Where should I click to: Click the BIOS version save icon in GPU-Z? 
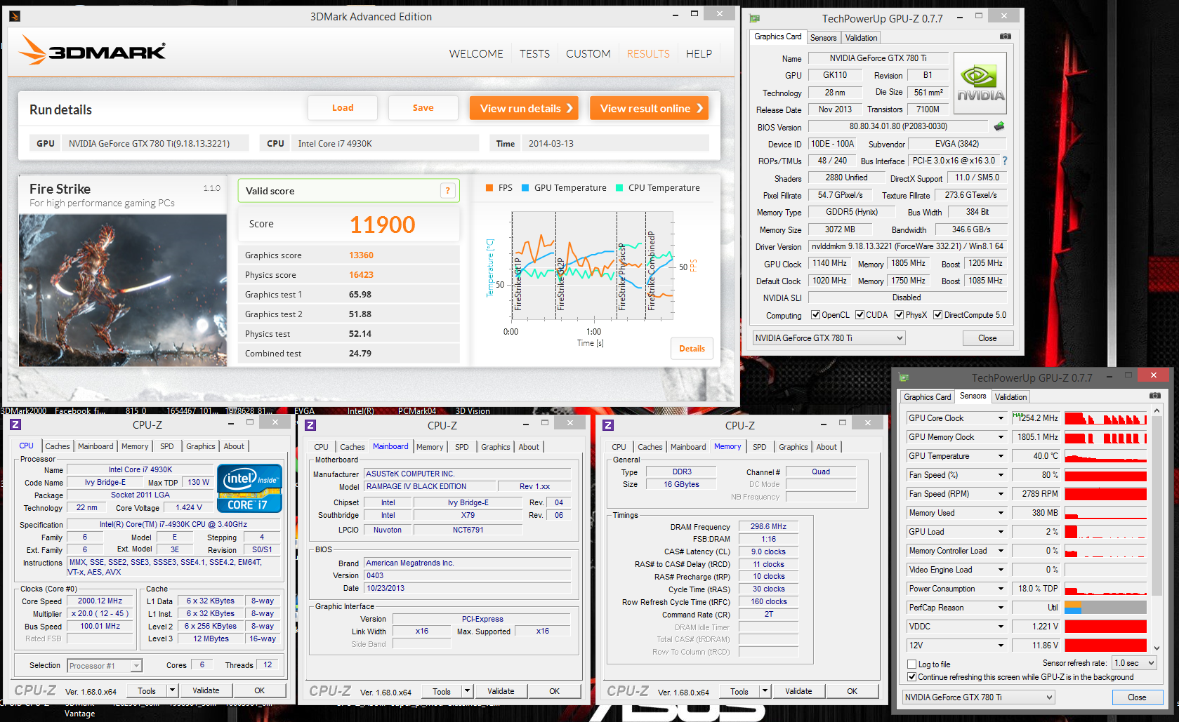(x=999, y=126)
